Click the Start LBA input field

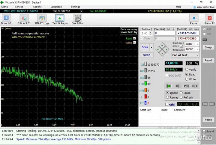[164, 33]
